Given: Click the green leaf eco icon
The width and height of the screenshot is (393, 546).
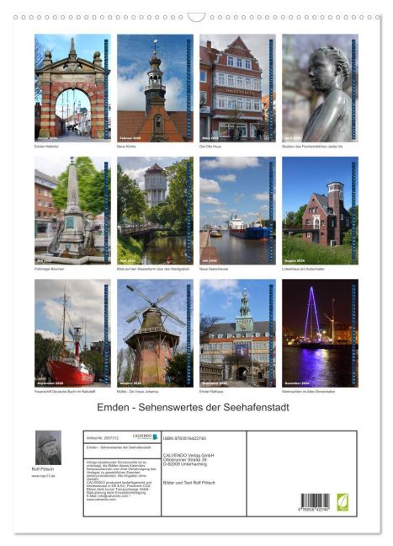Looking at the screenshot, I should 343,502.
